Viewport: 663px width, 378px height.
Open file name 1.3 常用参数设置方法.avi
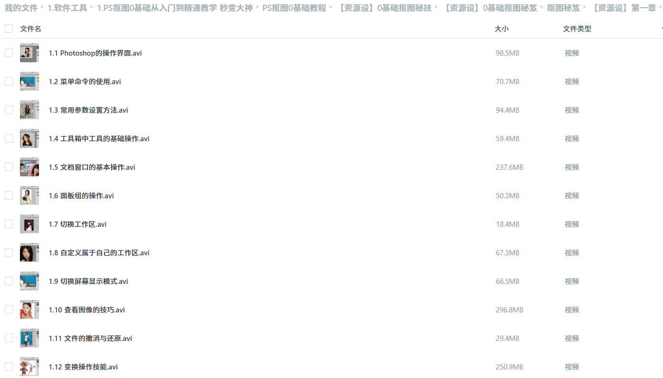(88, 110)
